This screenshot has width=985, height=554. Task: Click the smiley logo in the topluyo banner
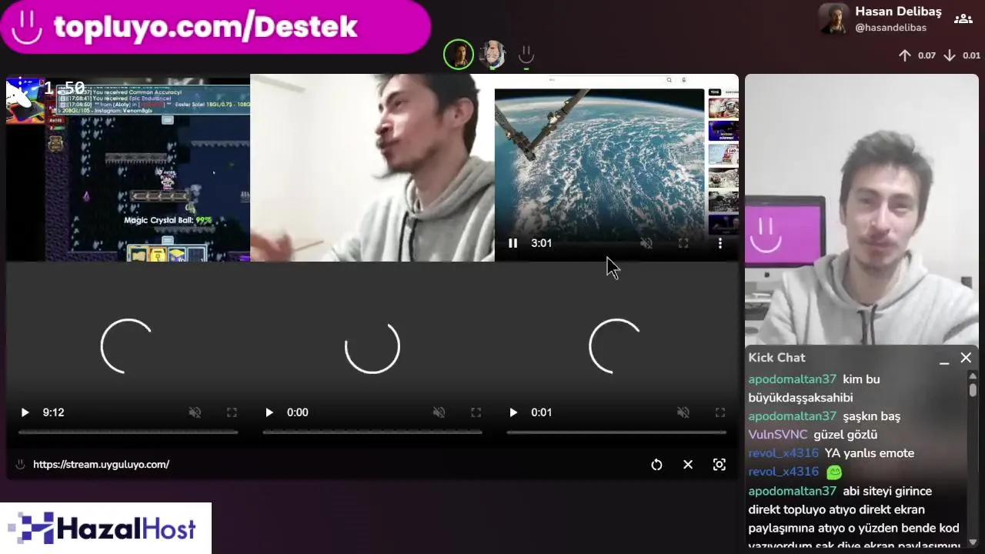pyautogui.click(x=28, y=28)
